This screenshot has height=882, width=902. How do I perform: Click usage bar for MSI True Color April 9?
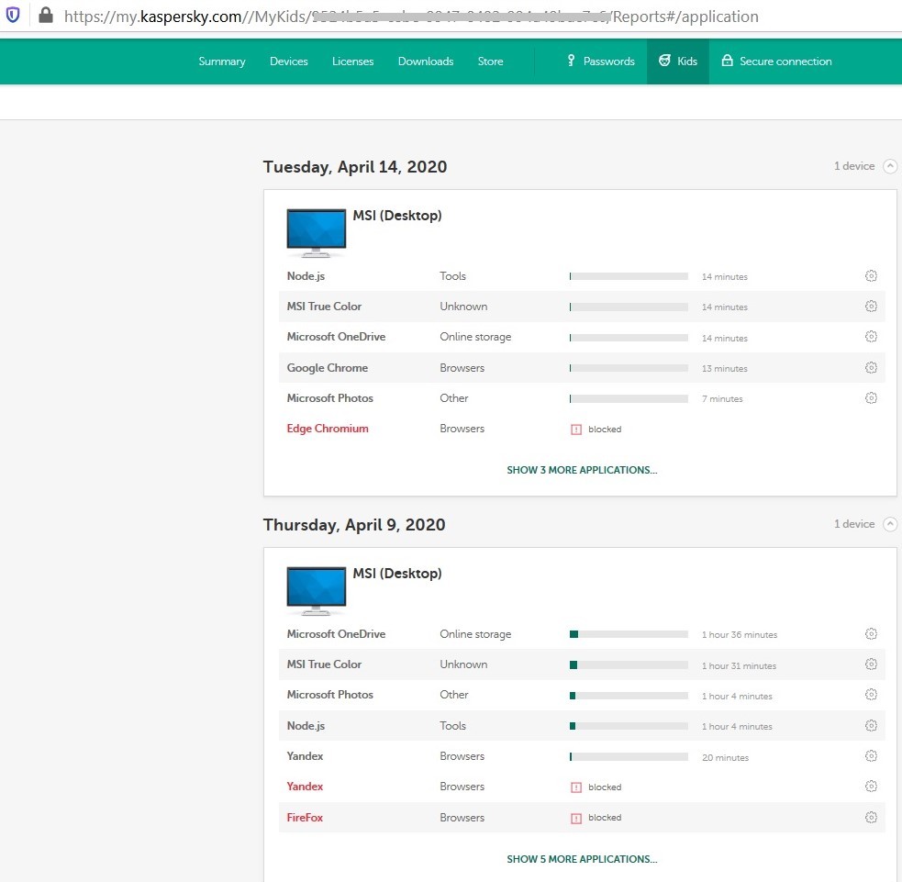[628, 664]
